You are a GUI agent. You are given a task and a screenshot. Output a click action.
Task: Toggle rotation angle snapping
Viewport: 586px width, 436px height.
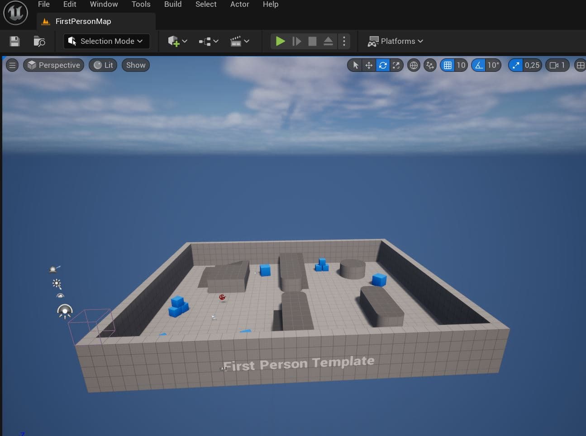[x=479, y=65]
